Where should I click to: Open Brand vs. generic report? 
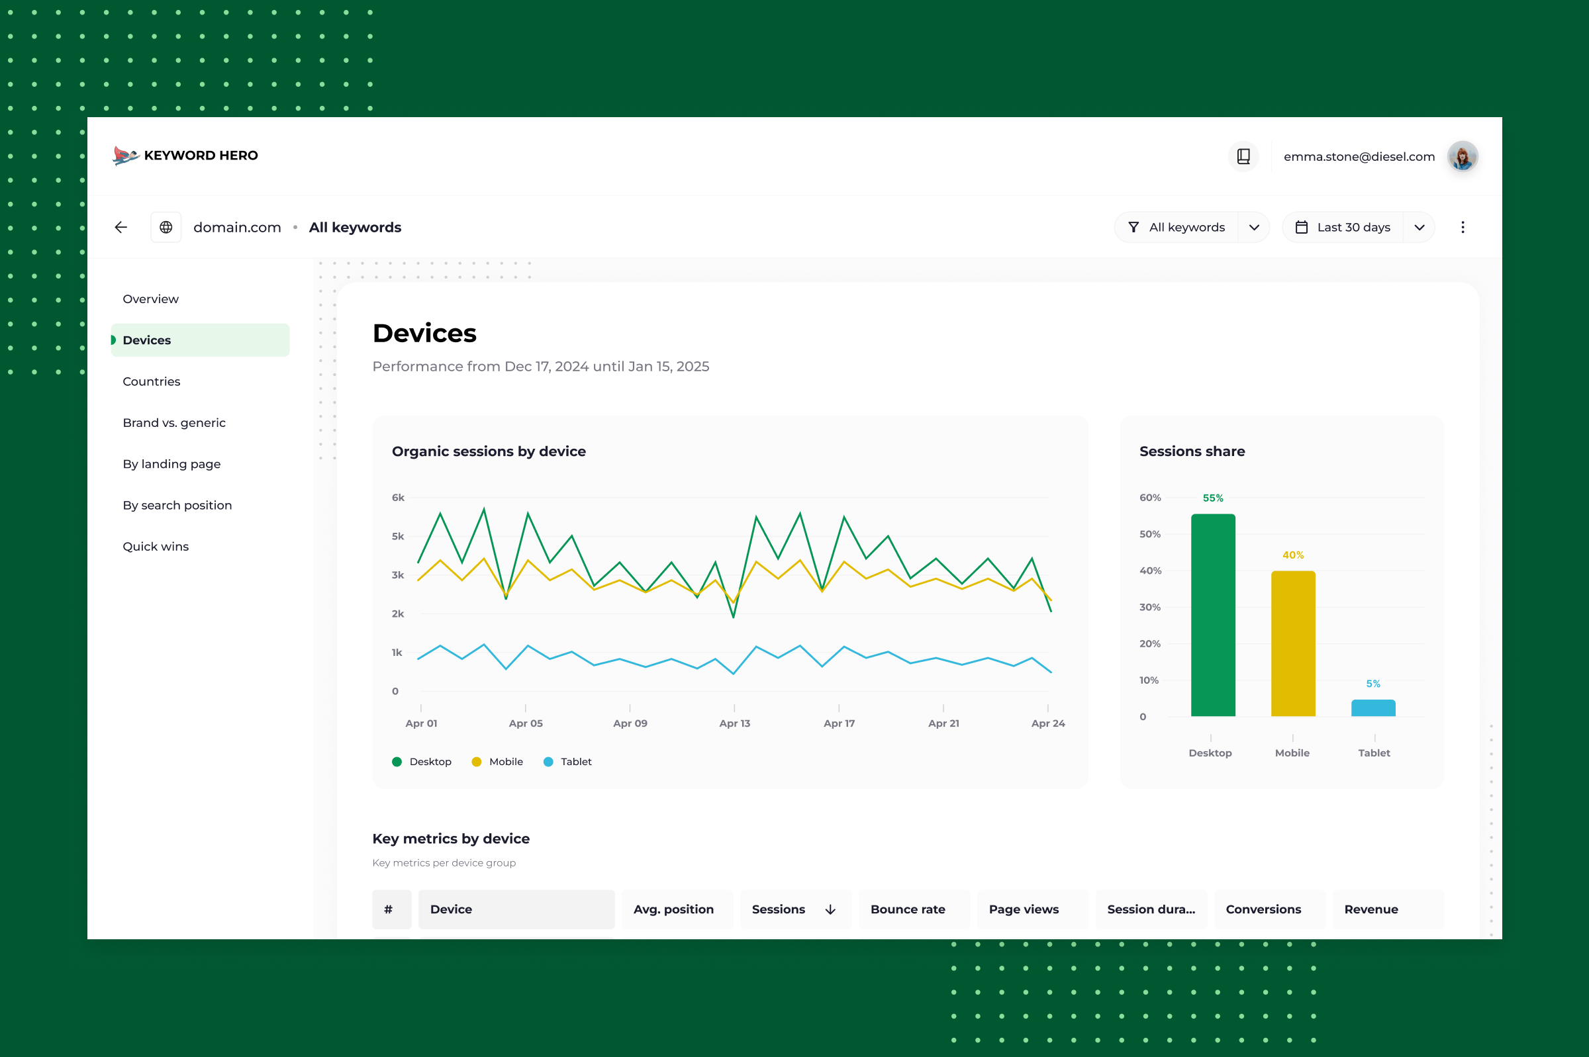tap(174, 423)
